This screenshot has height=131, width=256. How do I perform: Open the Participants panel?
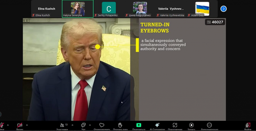62,126
